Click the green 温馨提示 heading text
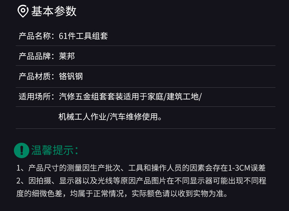 pyautogui.click(x=55, y=150)
